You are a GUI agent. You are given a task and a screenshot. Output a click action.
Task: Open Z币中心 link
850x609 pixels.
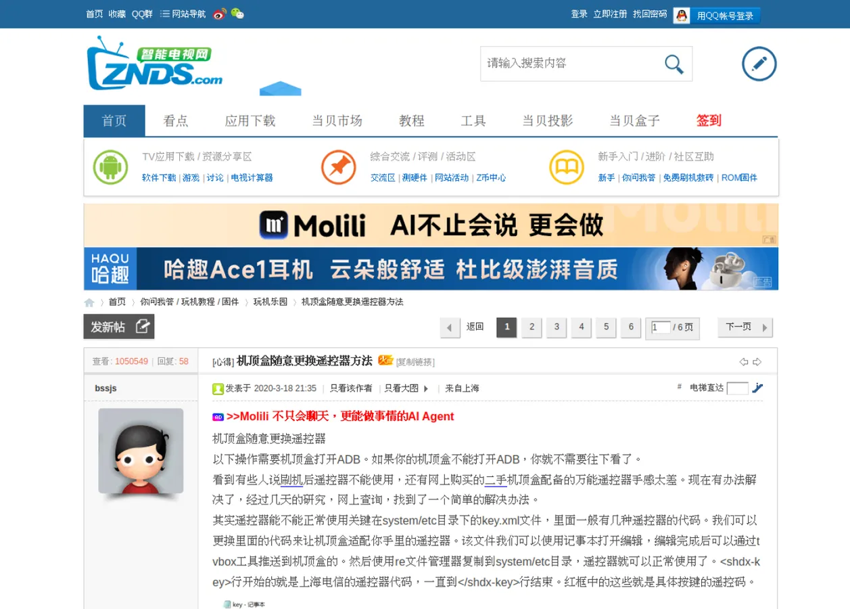coord(491,178)
